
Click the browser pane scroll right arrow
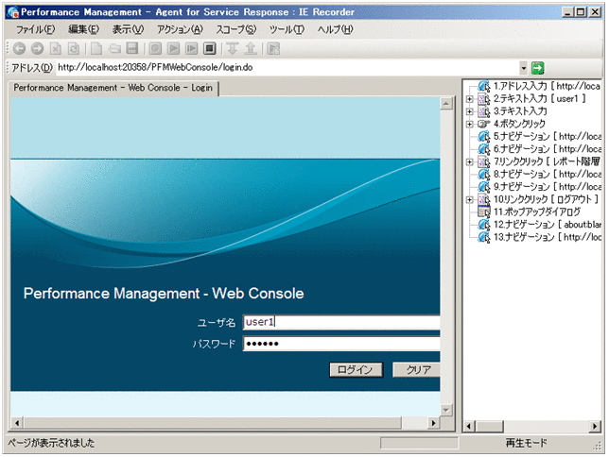434,423
